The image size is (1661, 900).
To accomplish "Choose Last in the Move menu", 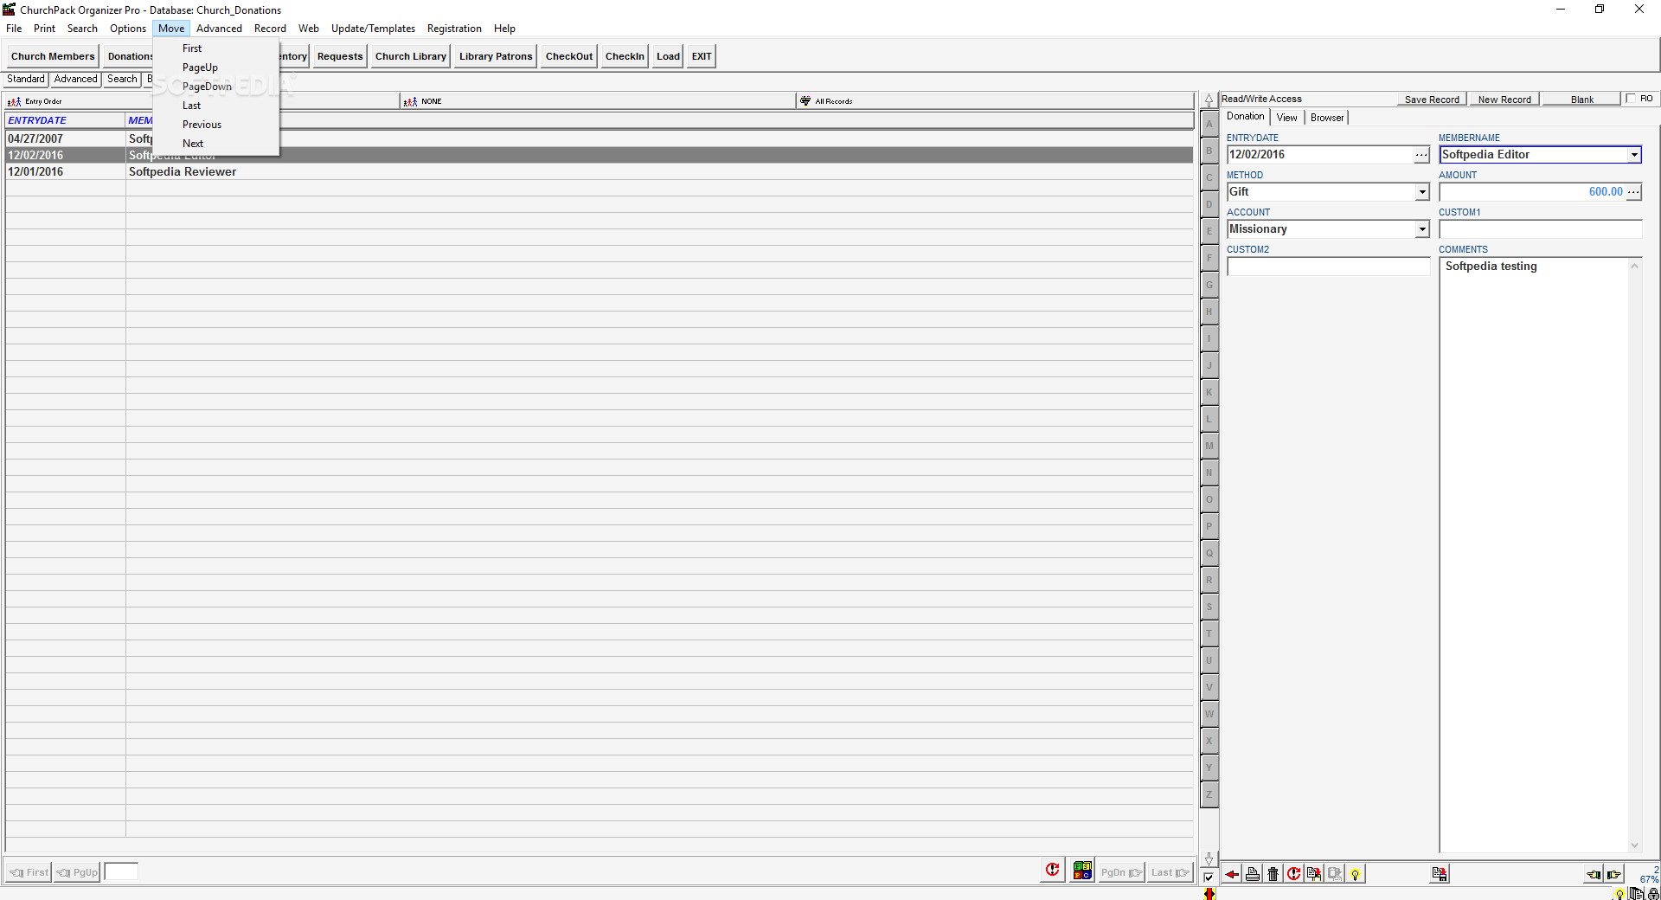I will pyautogui.click(x=191, y=106).
